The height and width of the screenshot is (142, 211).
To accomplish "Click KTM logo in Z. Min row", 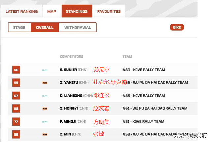I will click(x=45, y=135).
